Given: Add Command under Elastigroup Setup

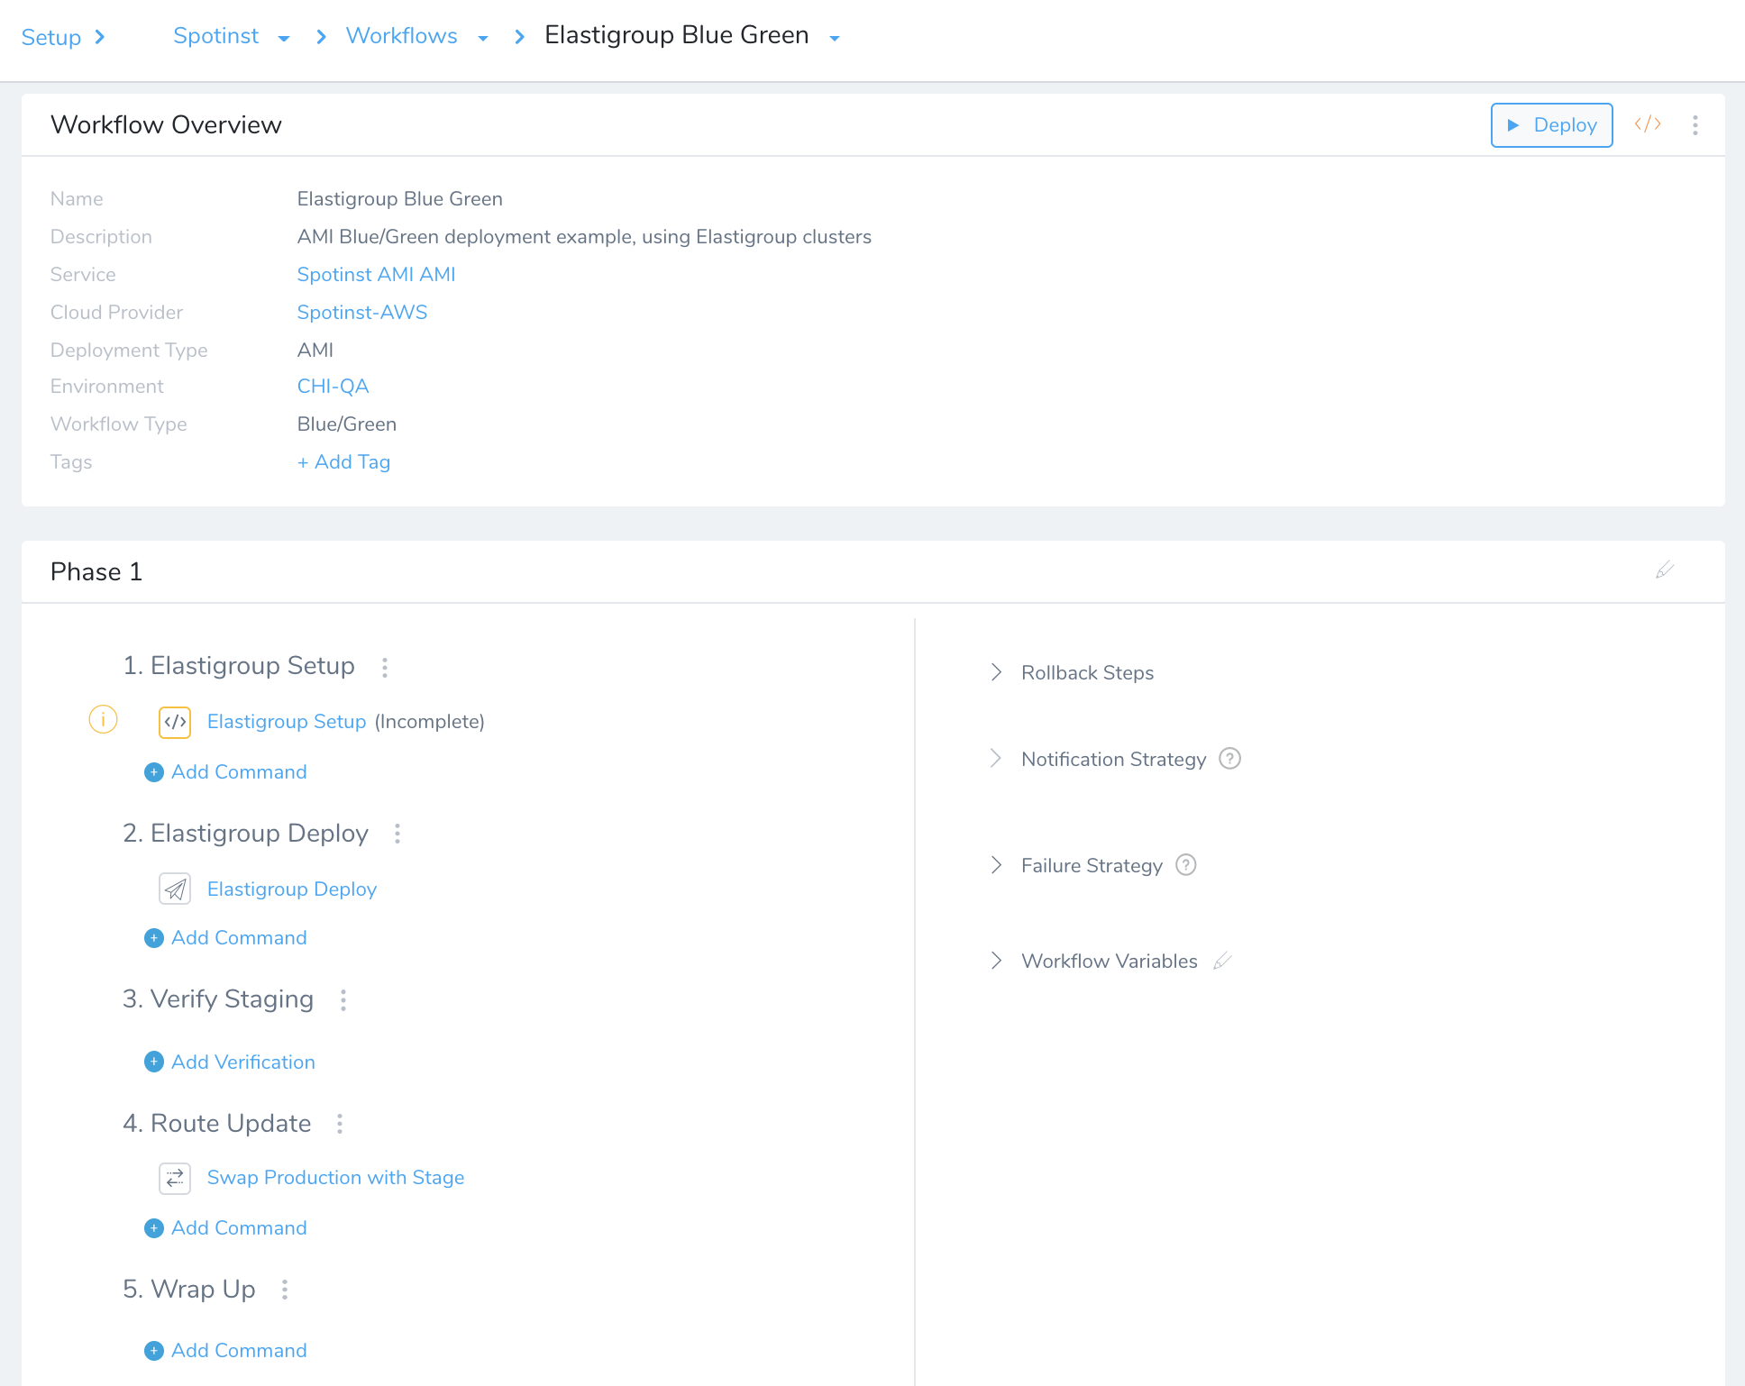Looking at the screenshot, I should coord(240,771).
